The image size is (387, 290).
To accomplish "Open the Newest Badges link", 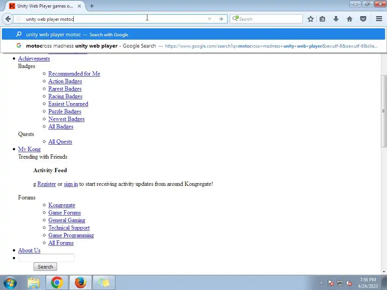I will [67, 119].
